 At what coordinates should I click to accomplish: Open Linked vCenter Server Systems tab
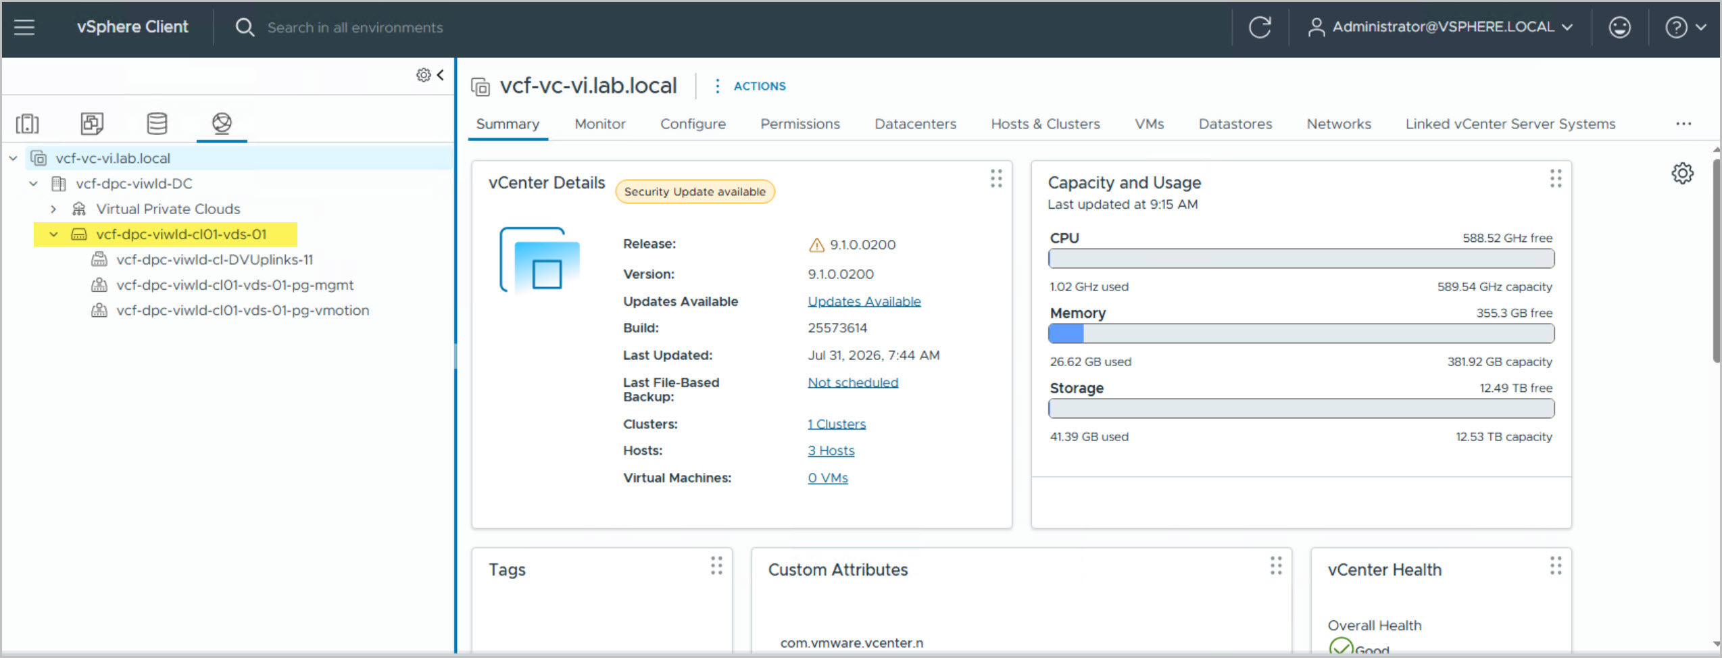click(1510, 124)
